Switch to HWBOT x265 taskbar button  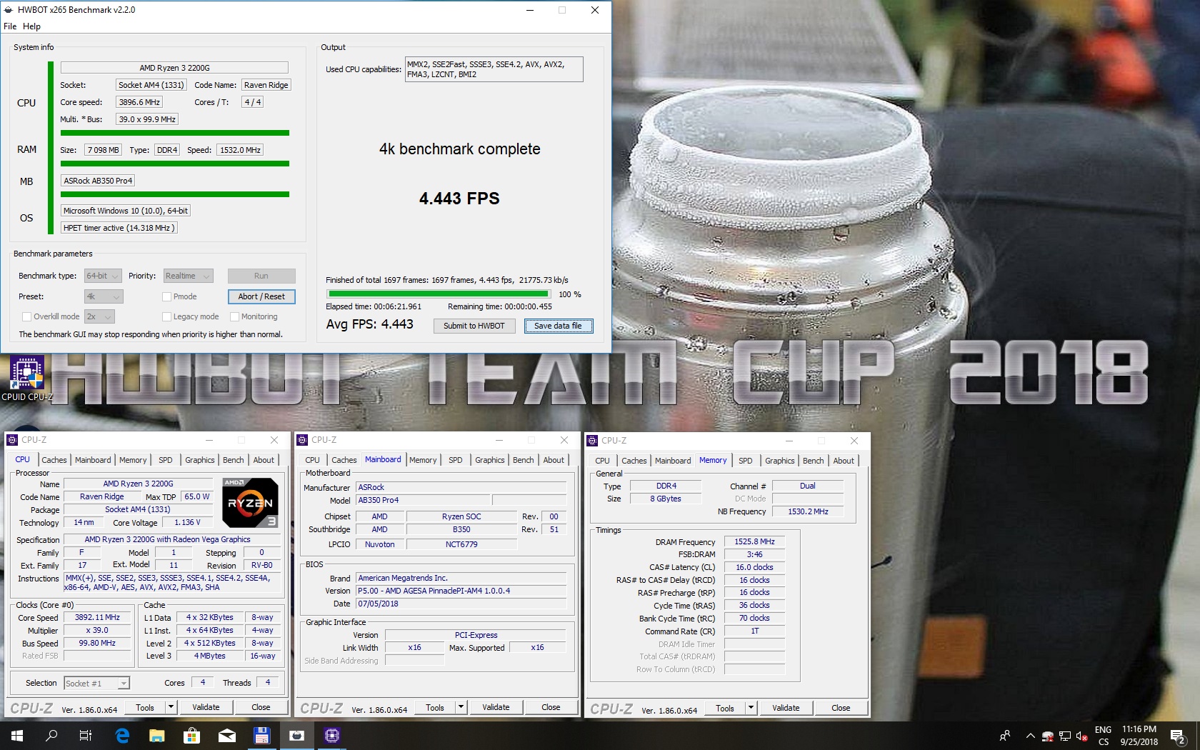point(296,735)
